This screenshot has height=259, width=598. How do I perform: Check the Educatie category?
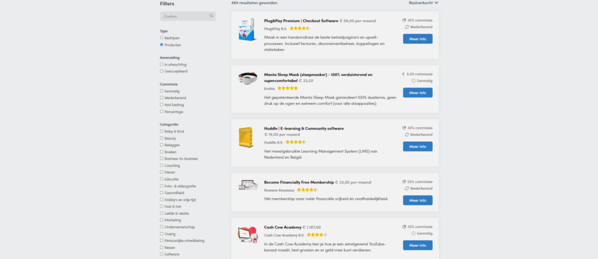pyautogui.click(x=162, y=179)
